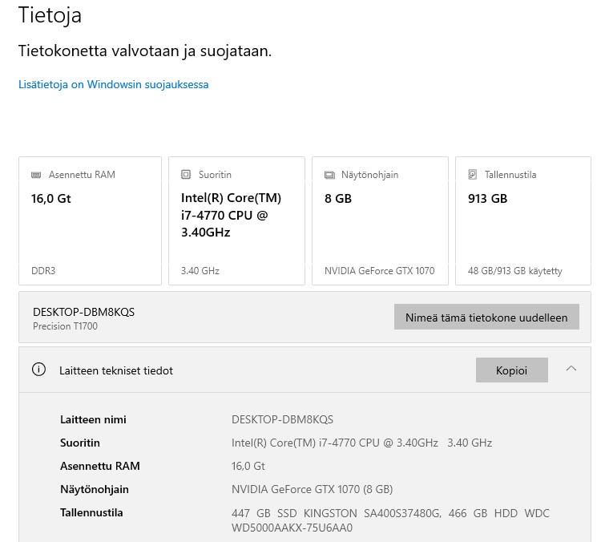This screenshot has height=542, width=601.
Task: Click the Laitteen tekniset tiedot header label
Action: (116, 370)
